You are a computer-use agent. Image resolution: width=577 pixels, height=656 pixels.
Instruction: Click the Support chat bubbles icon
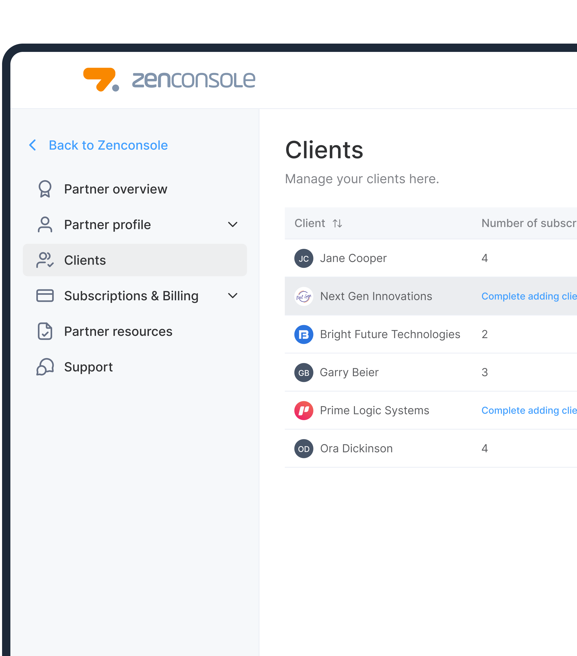[x=45, y=367]
